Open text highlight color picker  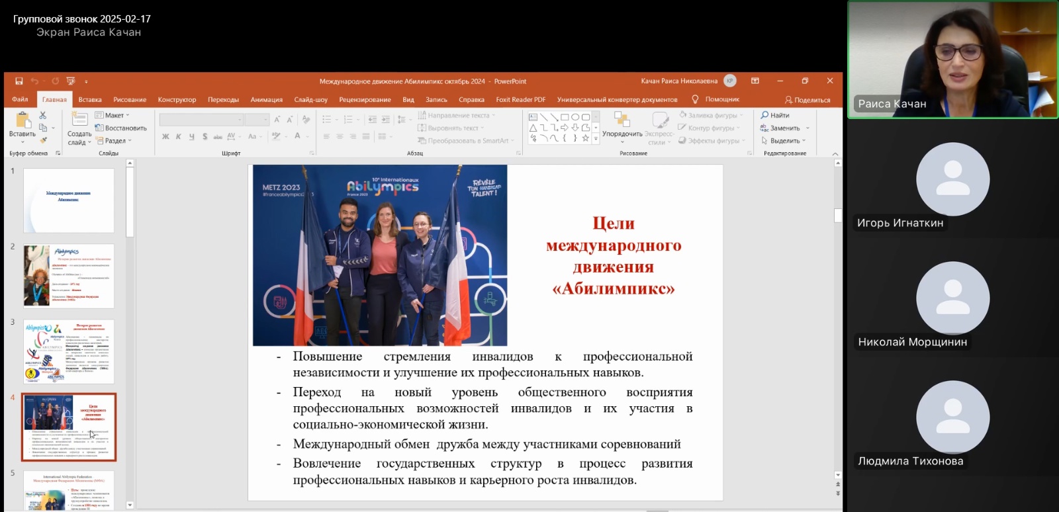point(276,136)
